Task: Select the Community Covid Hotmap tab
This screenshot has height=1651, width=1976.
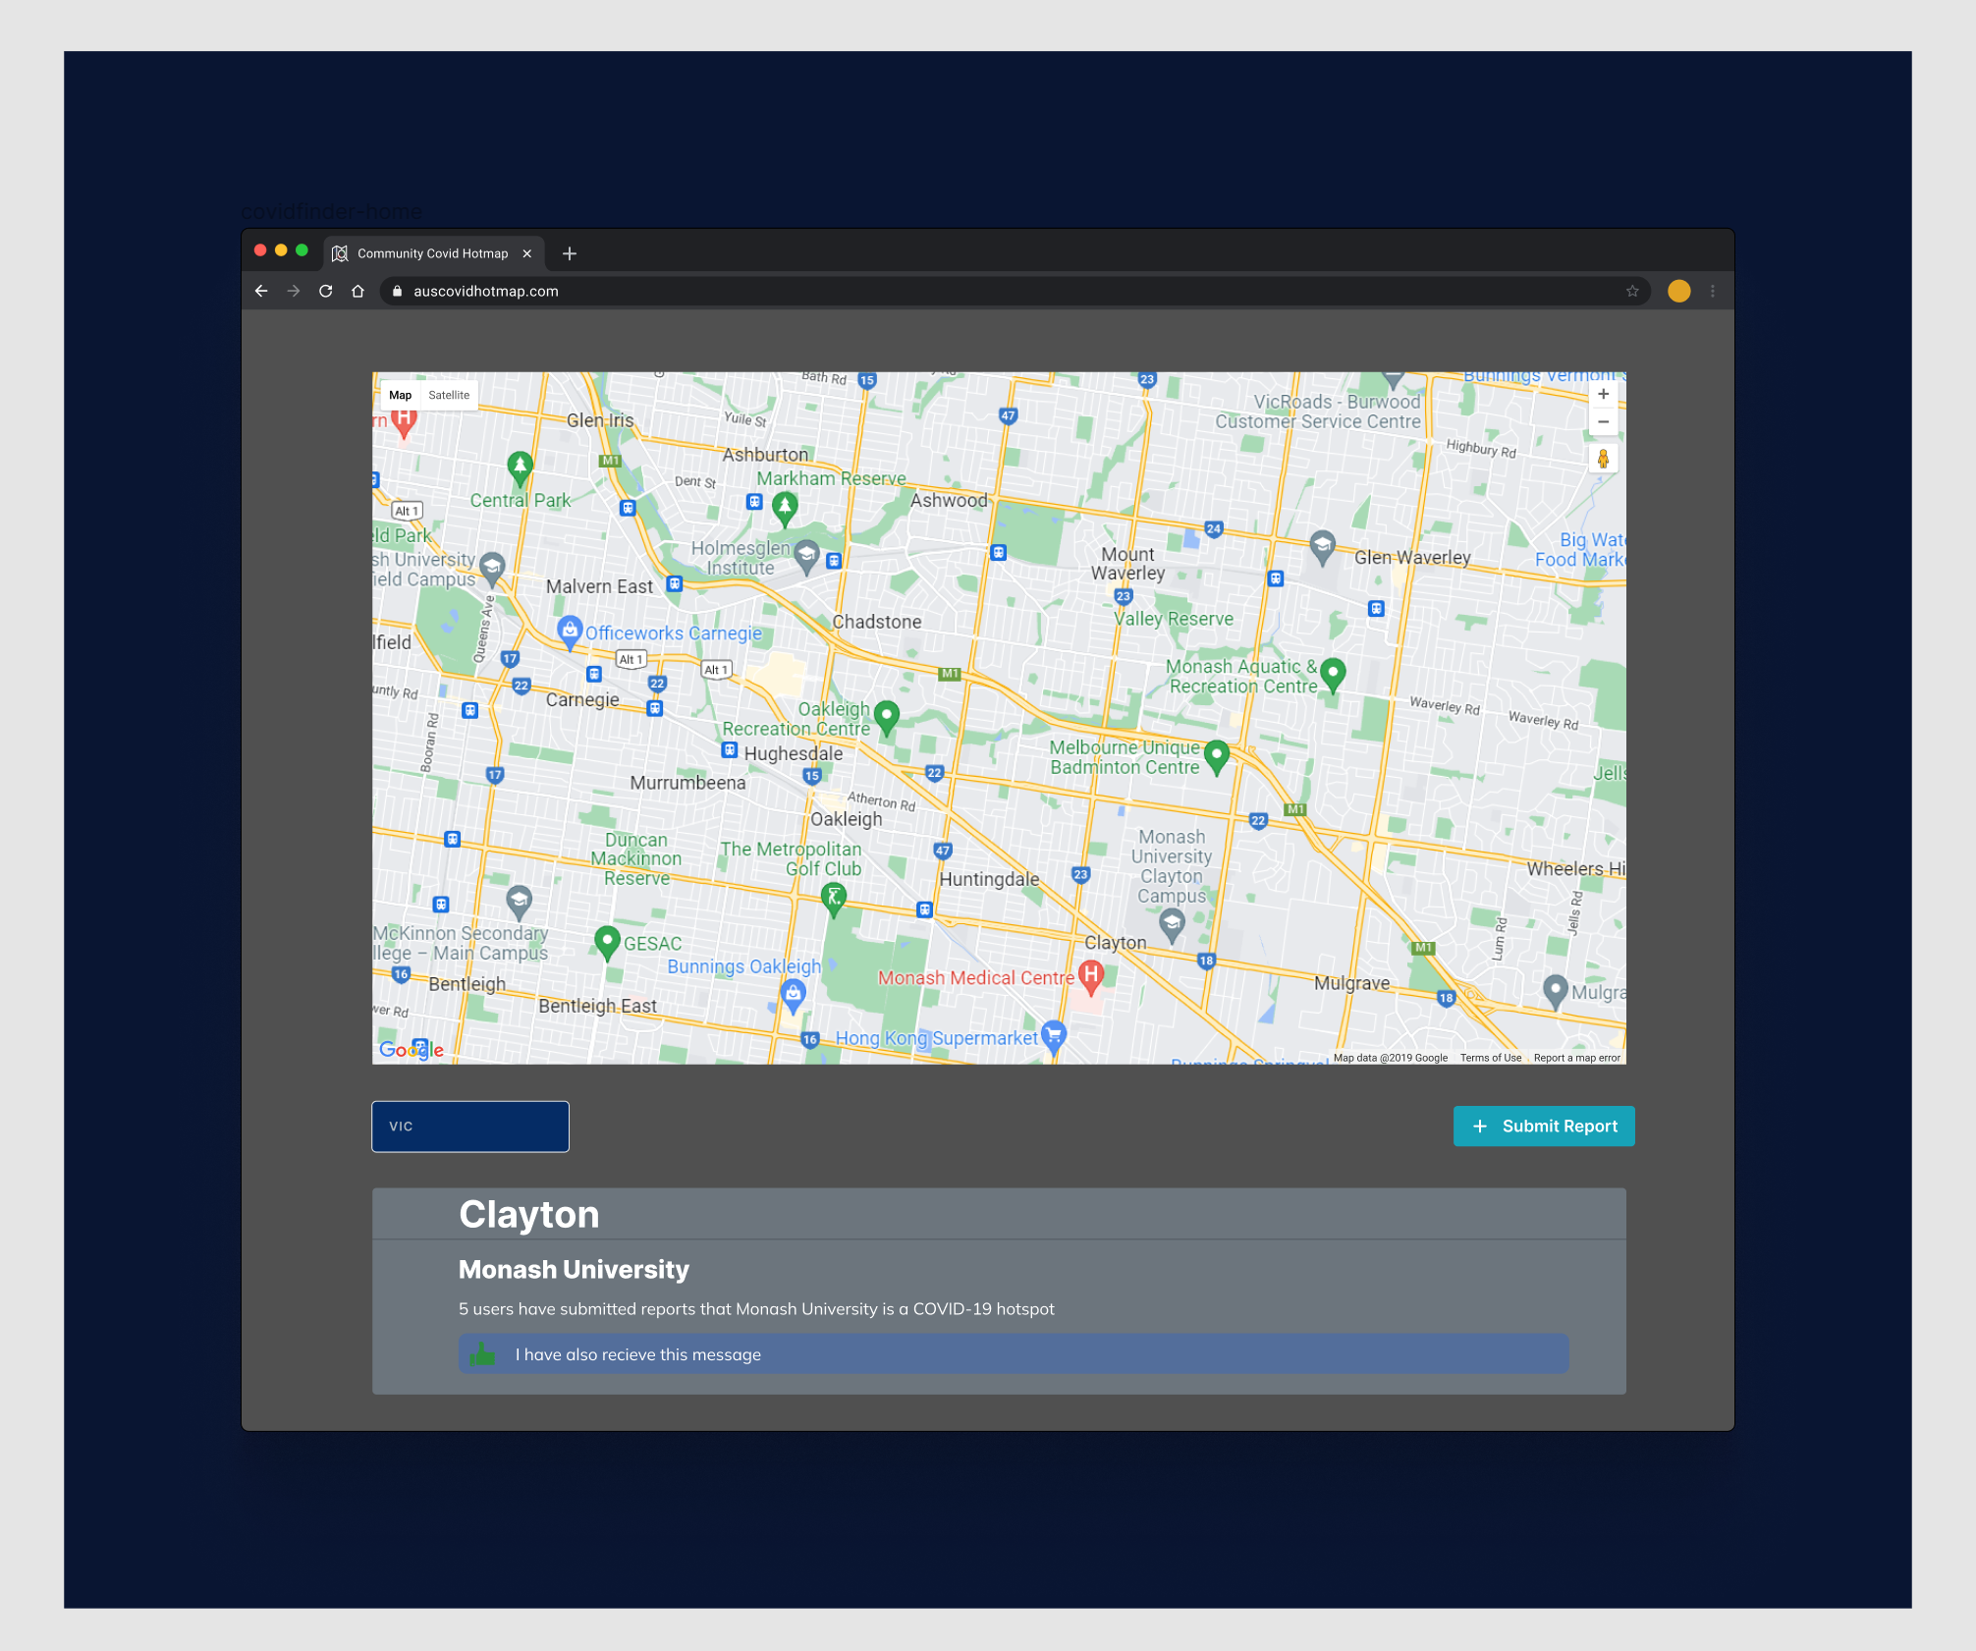Action: tap(432, 253)
